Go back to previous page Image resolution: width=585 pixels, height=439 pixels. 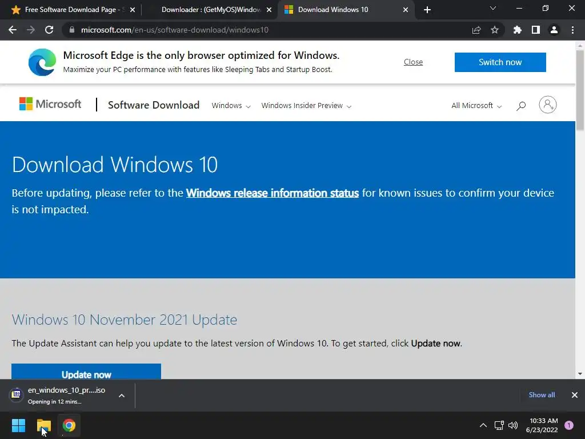point(13,30)
